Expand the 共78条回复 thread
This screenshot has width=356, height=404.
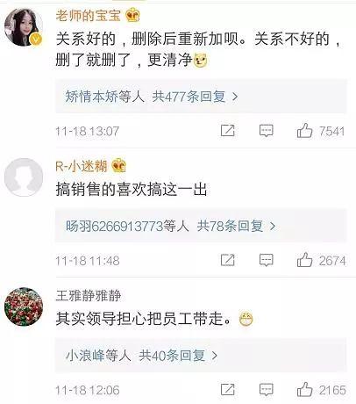(236, 226)
